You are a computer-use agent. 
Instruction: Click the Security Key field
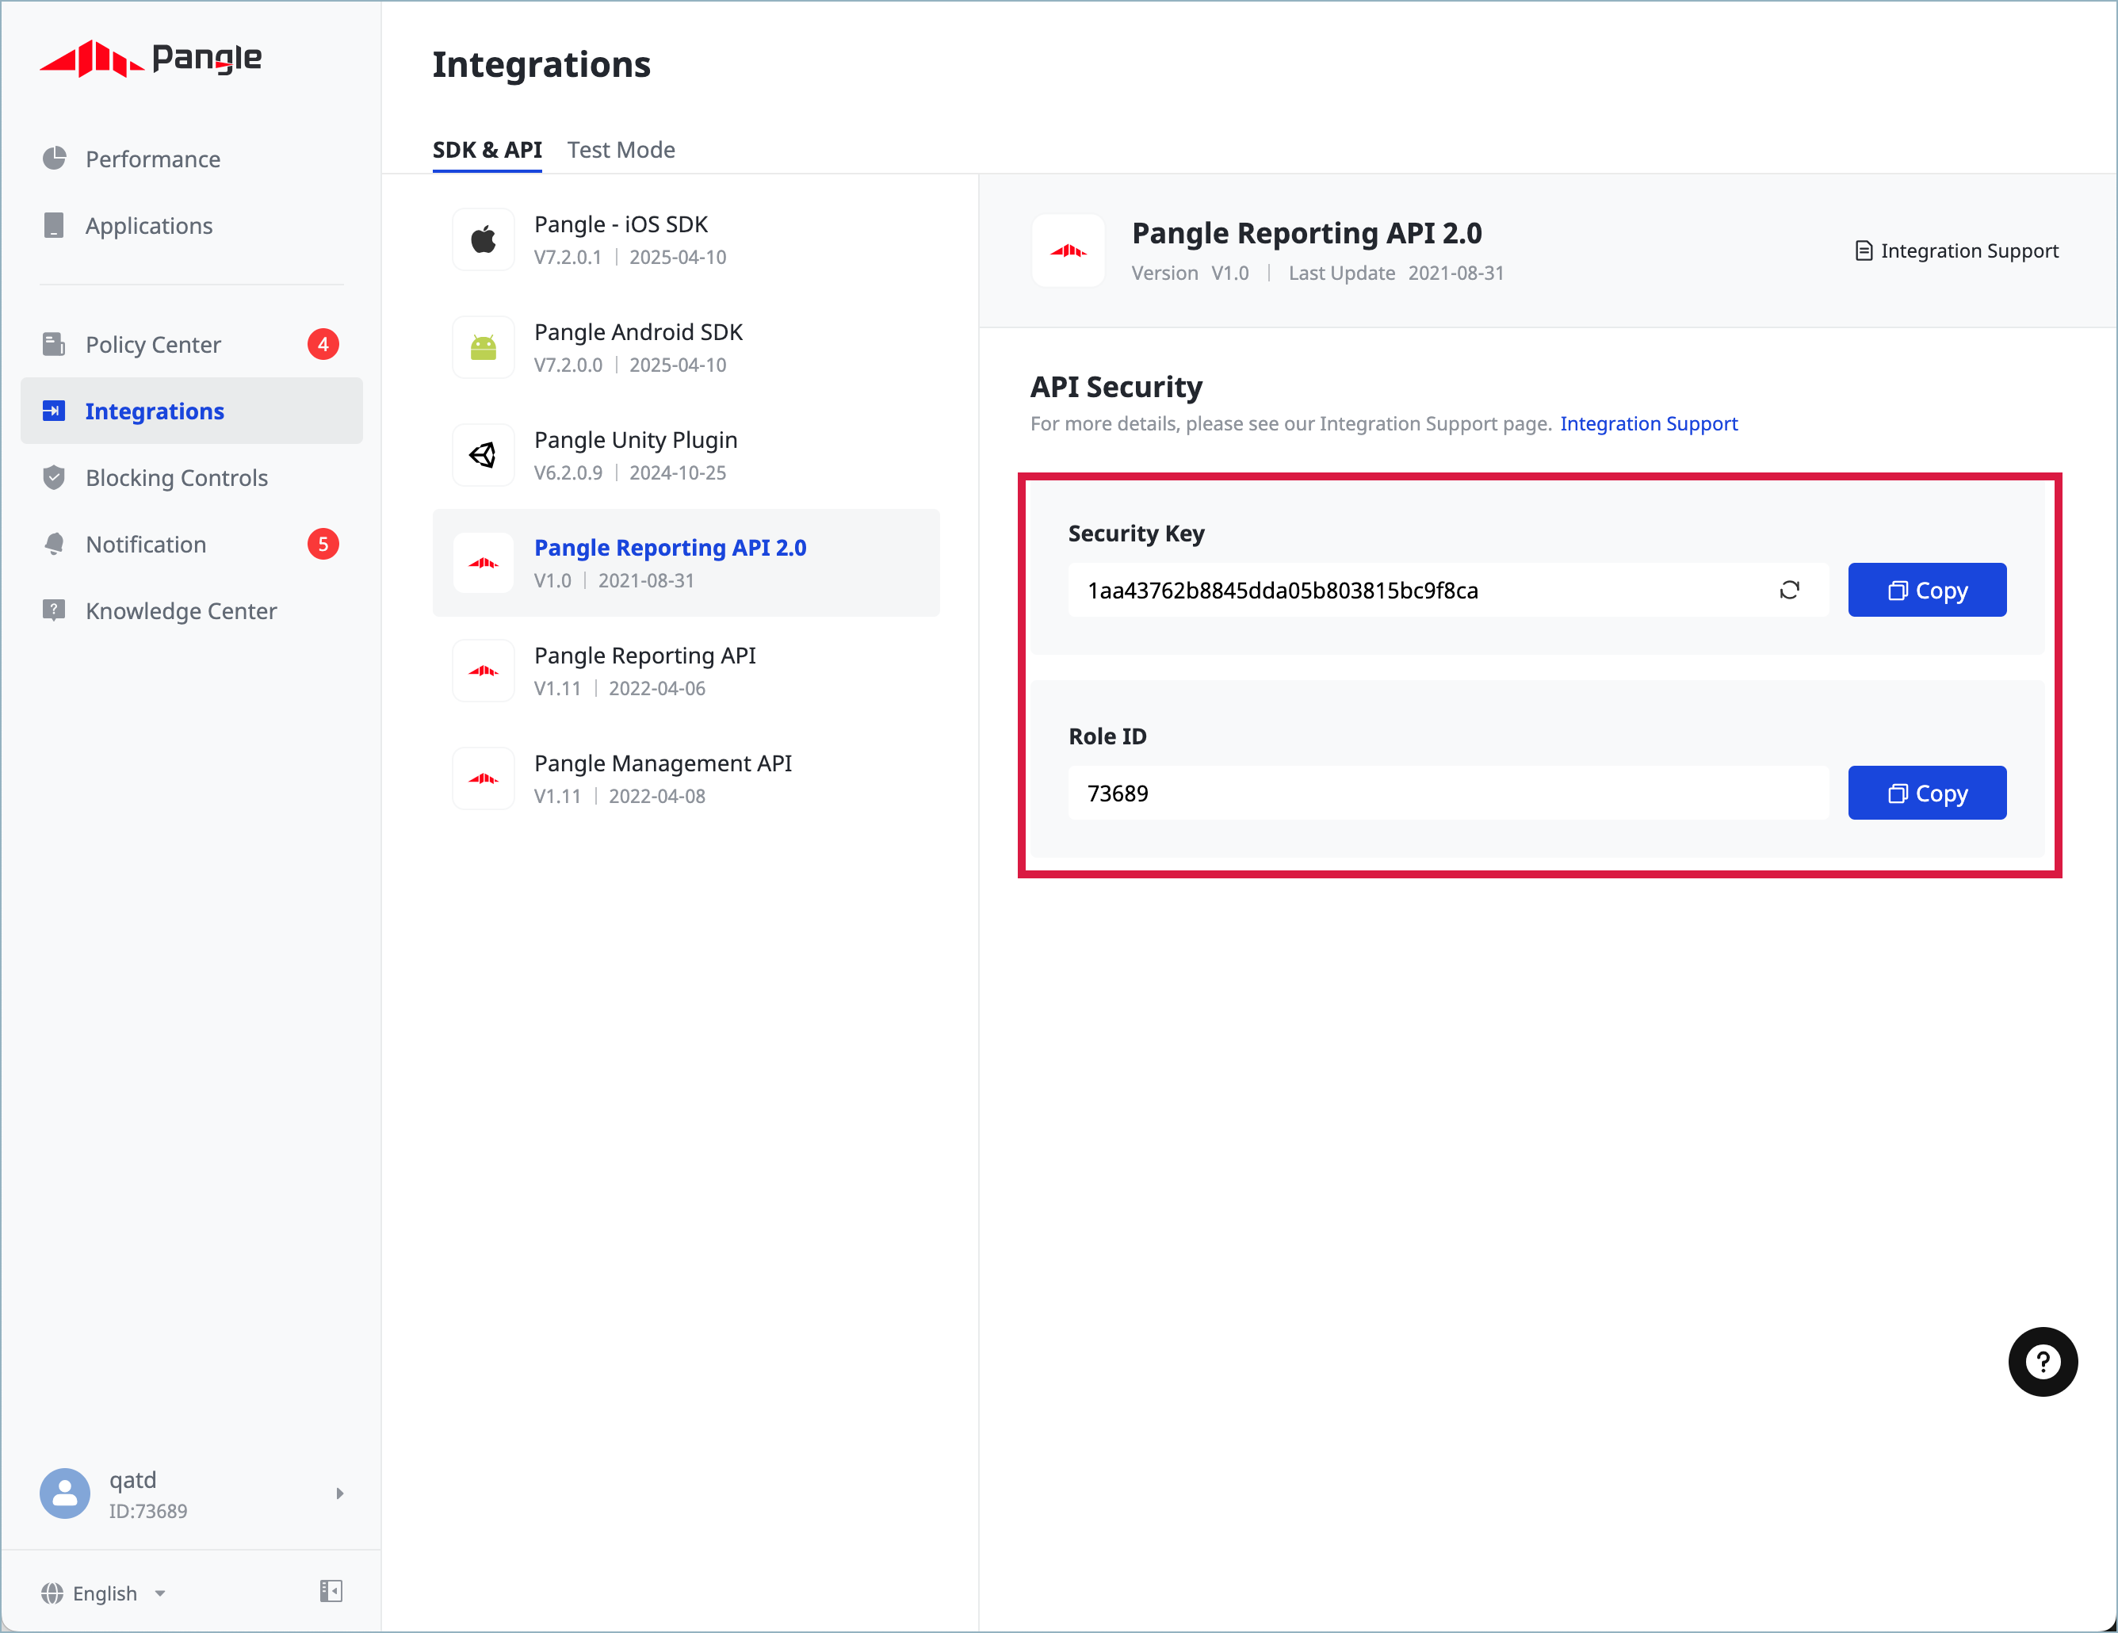1449,590
